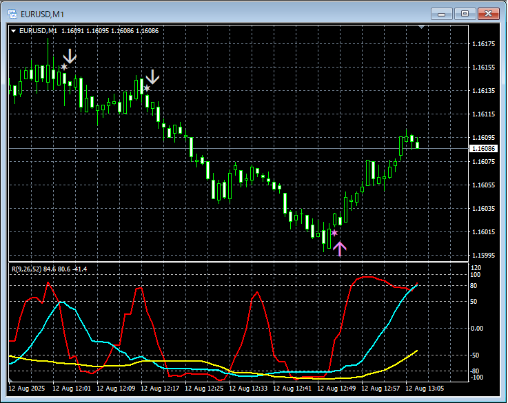Click the 1.16075 price scale label
This screenshot has height=403, width=508.
click(483, 161)
